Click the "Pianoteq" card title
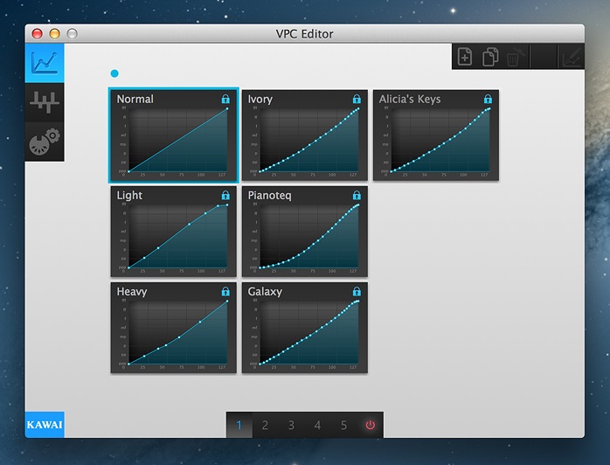The image size is (610, 465). click(x=269, y=195)
